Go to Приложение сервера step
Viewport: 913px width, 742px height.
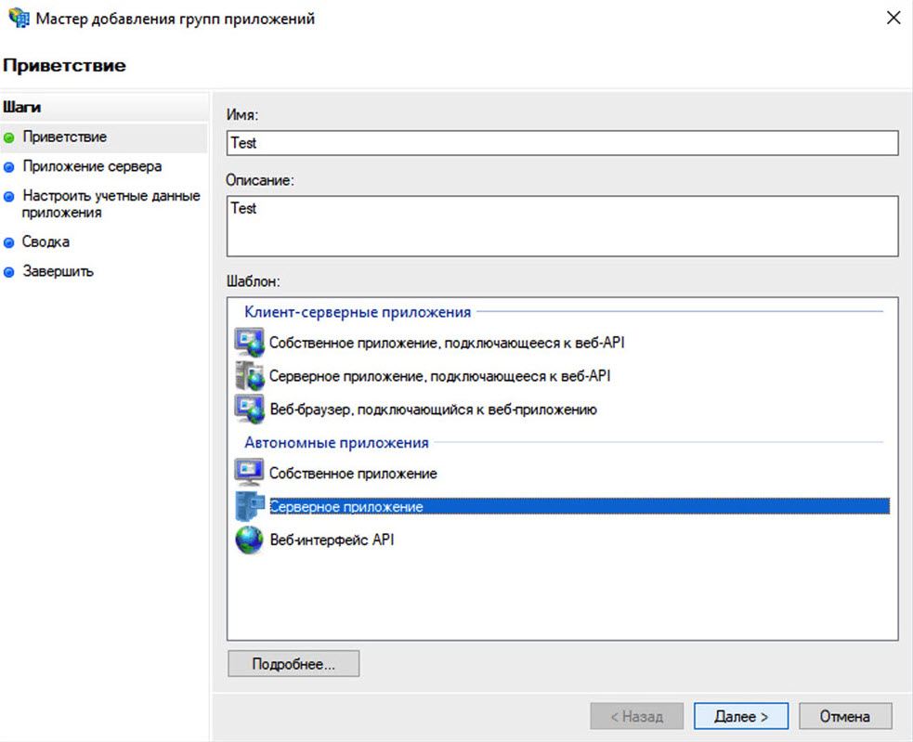[92, 167]
